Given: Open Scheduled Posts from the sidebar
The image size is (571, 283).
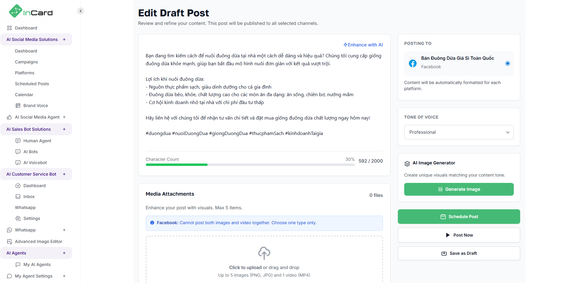Looking at the screenshot, I should click(x=32, y=83).
